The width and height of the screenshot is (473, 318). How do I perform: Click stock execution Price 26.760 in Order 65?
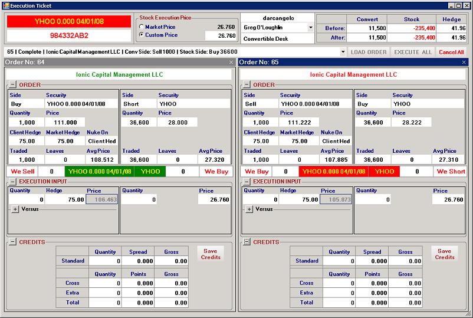448,199
